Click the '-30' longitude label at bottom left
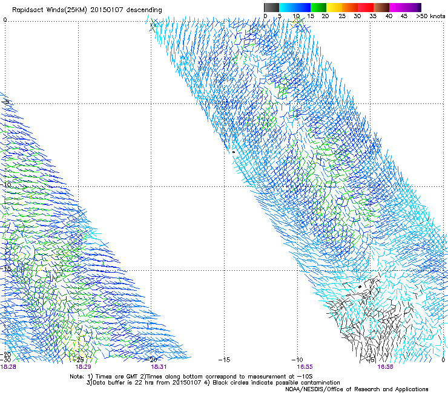The image size is (448, 393). (5, 360)
